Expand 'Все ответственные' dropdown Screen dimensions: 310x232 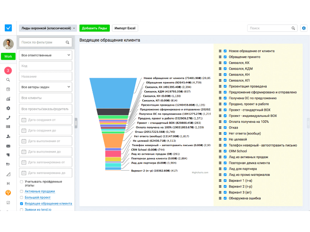tap(46, 55)
